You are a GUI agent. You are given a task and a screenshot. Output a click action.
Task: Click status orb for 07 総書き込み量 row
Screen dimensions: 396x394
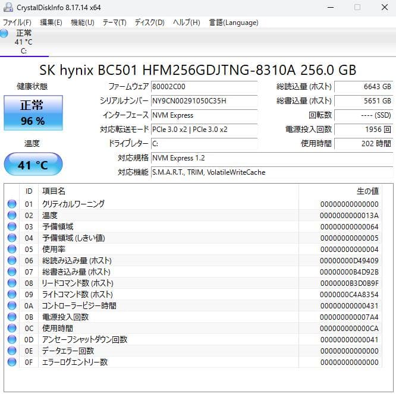pos(12,272)
